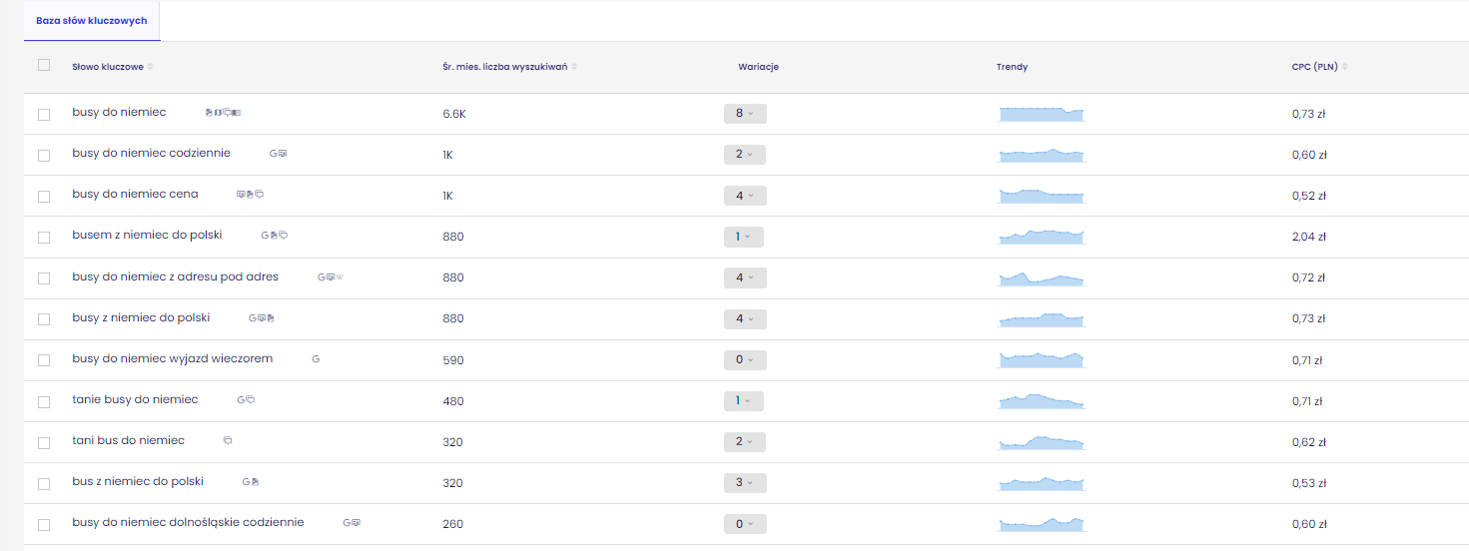
Task: Open variations dropdown for 'wyjazd wieczorem' row
Action: point(745,359)
